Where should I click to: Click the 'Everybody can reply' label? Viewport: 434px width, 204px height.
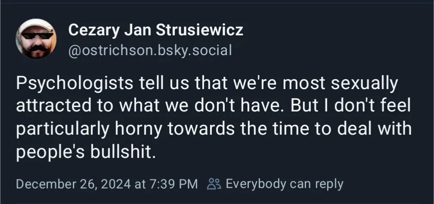(x=285, y=184)
